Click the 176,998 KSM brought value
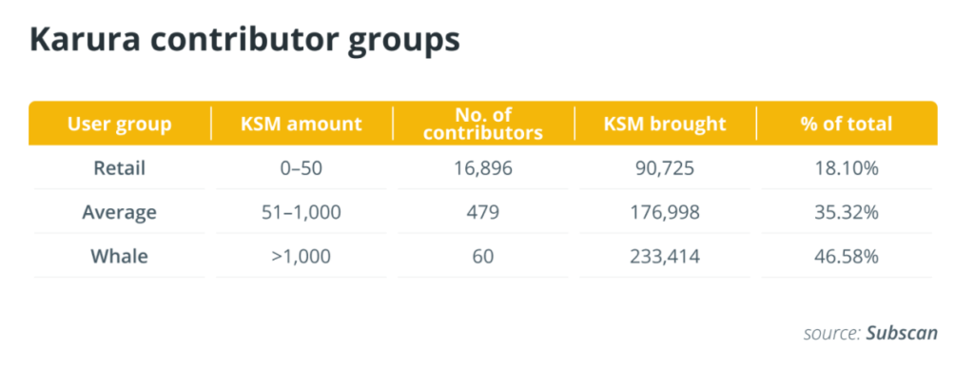 (665, 212)
